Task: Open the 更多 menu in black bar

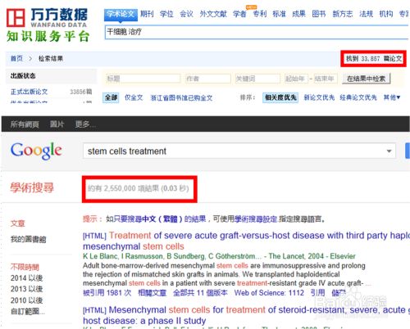Action: (85, 124)
